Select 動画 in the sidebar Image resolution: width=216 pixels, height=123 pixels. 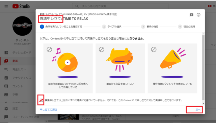click(15, 61)
